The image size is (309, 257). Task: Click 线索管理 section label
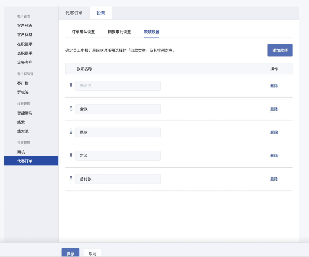point(24,104)
